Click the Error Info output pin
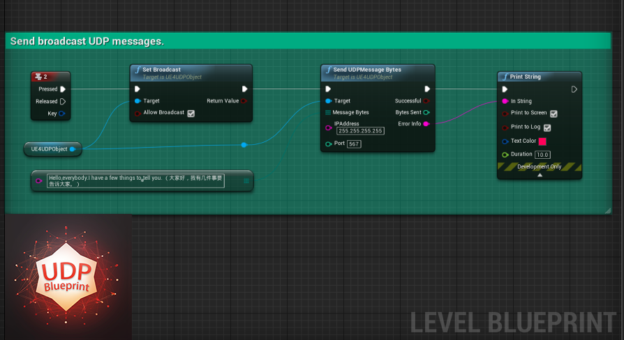This screenshot has width=624, height=340. (x=426, y=124)
